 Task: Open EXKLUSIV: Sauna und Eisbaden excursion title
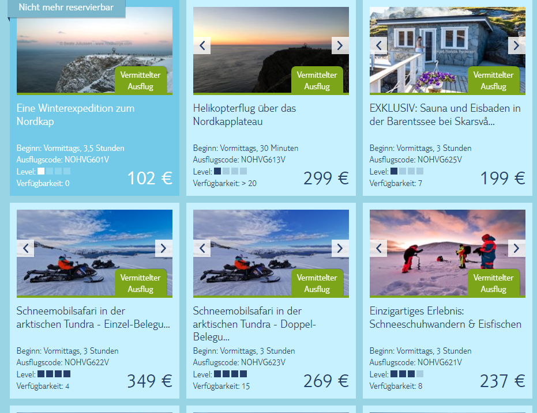click(x=445, y=115)
